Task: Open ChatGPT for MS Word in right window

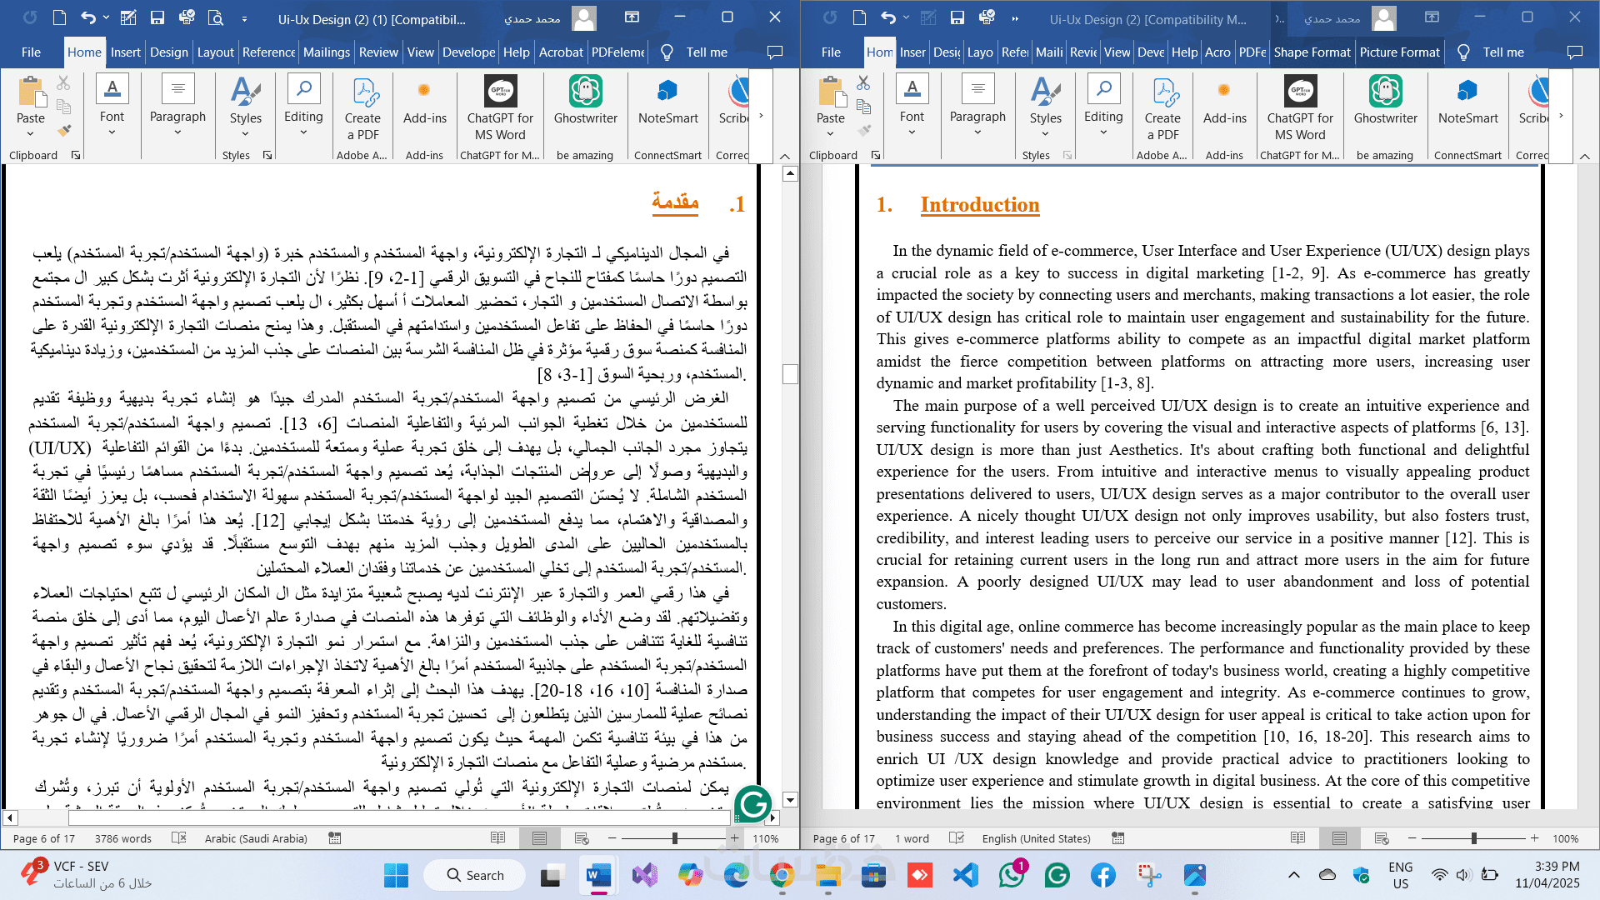Action: 1300,100
